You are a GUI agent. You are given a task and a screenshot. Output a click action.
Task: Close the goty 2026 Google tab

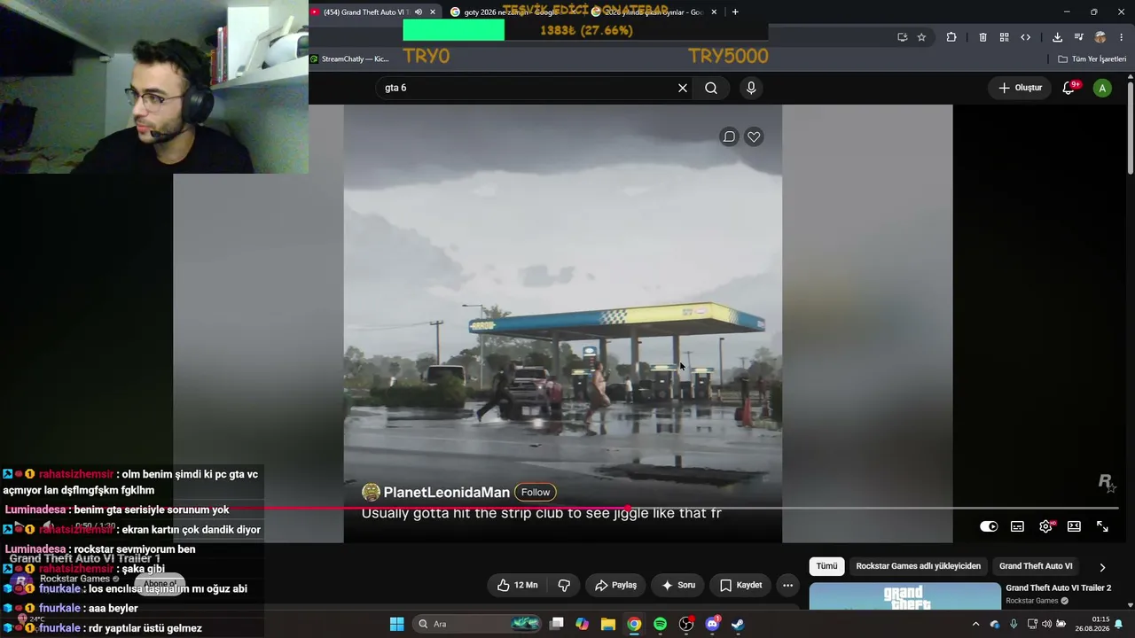(572, 12)
